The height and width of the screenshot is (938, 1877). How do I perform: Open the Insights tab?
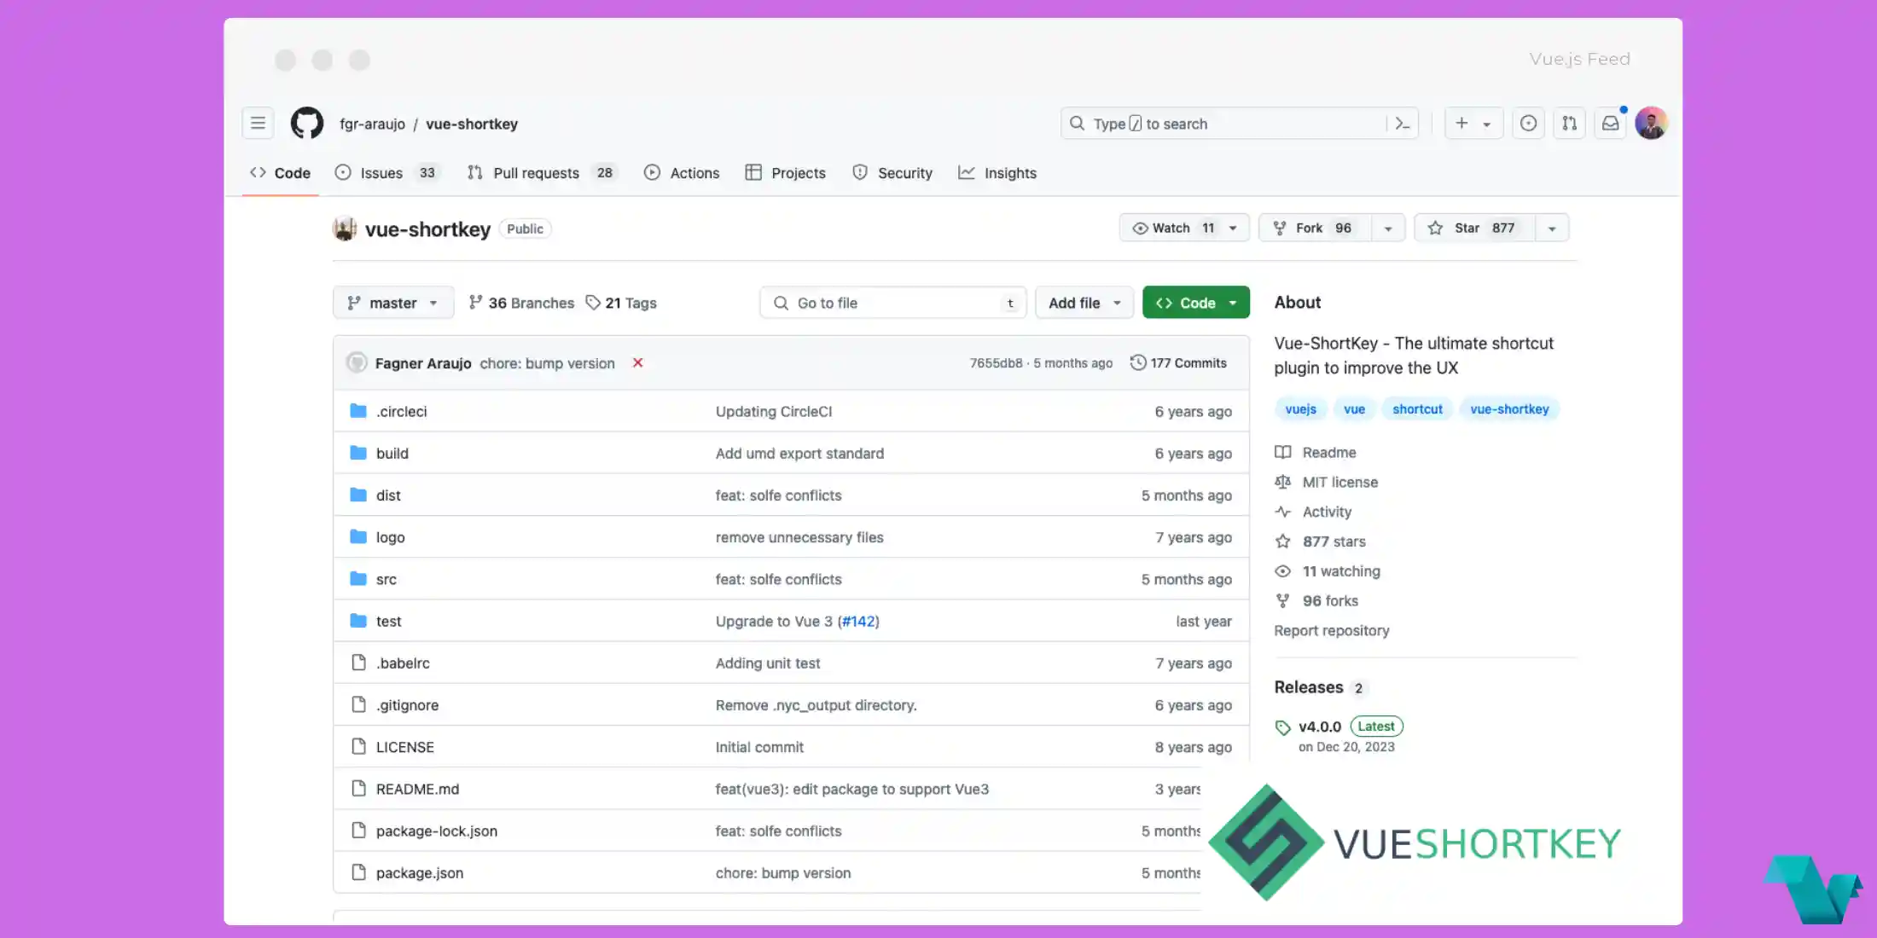tap(997, 173)
